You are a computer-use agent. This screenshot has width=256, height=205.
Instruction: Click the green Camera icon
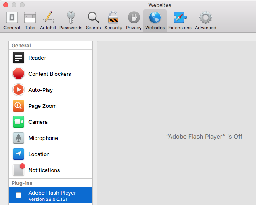click(x=19, y=122)
